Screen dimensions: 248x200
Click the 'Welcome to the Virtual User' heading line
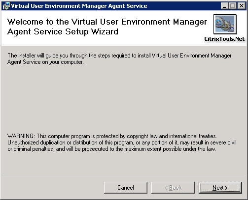click(107, 22)
